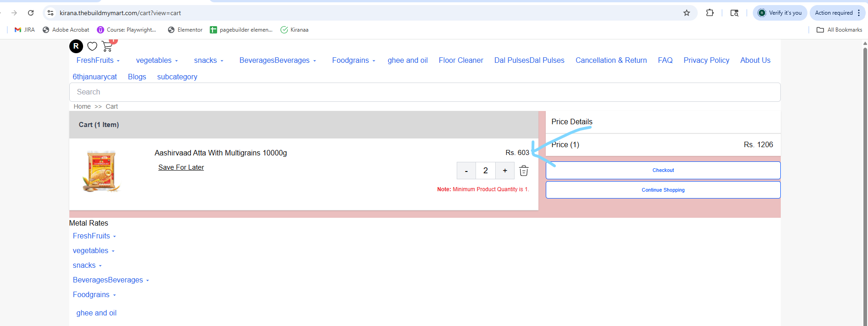
Task: Open Floor Cleaner menu item
Action: tap(461, 61)
